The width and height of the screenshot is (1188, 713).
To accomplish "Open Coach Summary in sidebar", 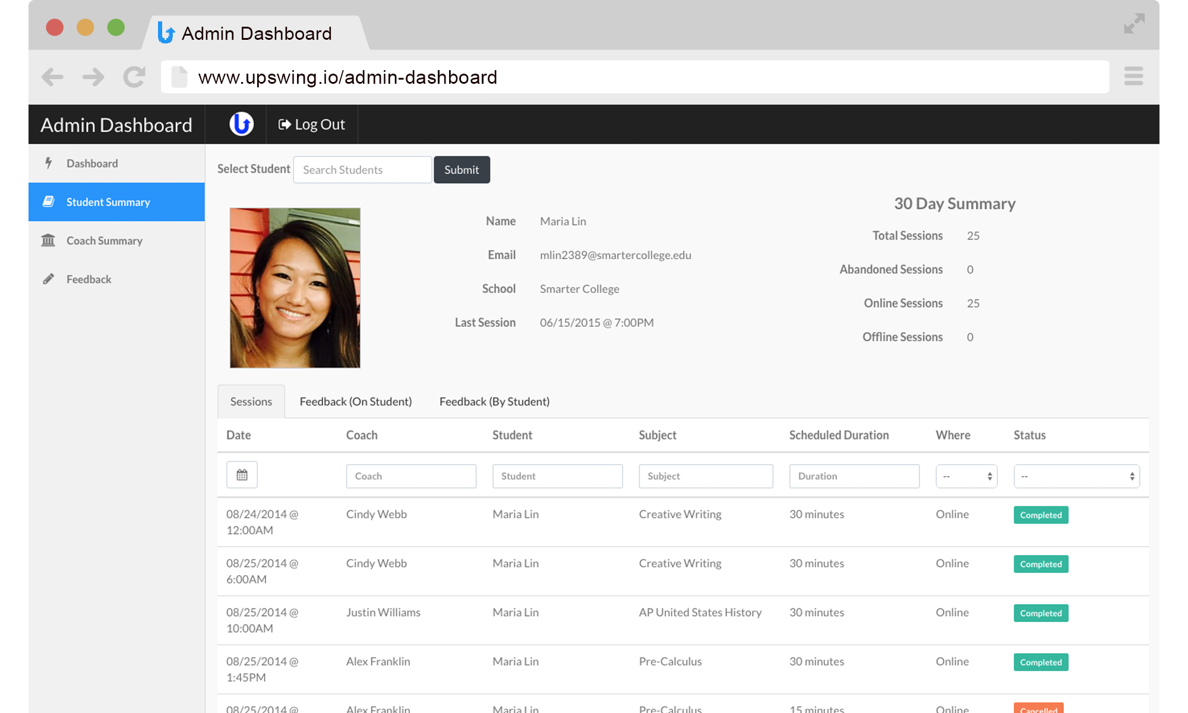I will (116, 241).
